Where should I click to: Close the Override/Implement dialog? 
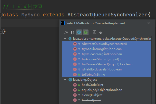(149, 23)
